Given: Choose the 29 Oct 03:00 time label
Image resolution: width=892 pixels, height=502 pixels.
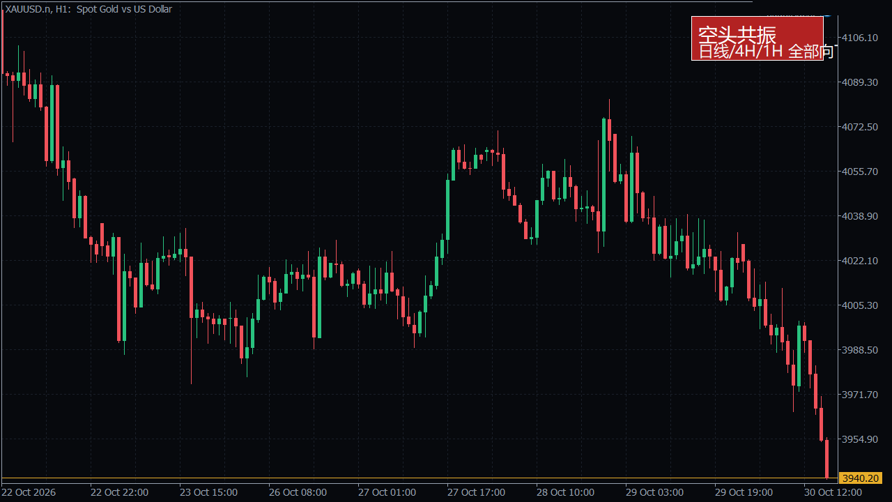Looking at the screenshot, I should tap(654, 492).
